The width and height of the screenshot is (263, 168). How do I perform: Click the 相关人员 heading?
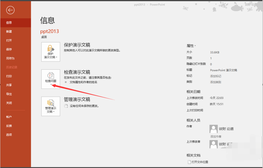tap(193, 120)
